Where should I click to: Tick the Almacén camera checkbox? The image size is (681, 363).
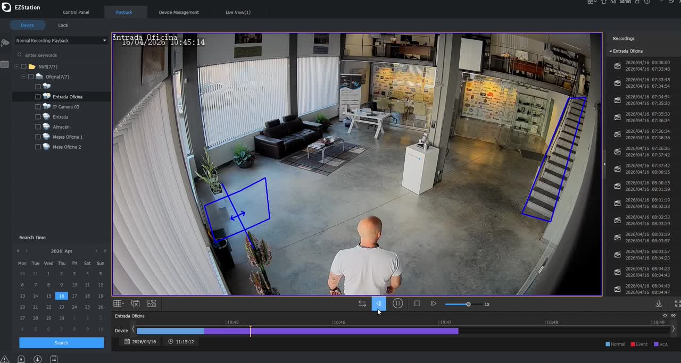point(38,127)
